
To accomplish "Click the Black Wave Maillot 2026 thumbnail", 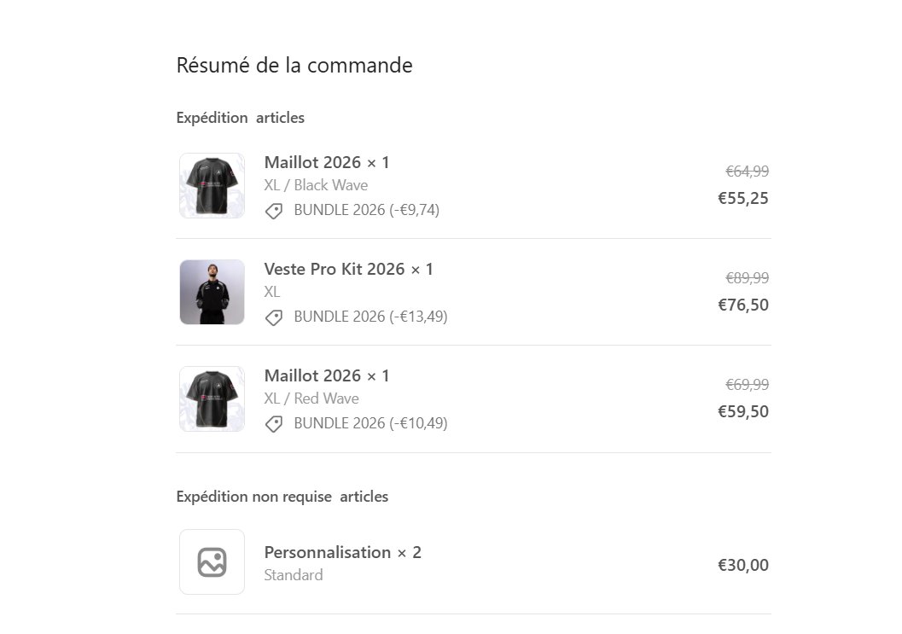I will (212, 185).
